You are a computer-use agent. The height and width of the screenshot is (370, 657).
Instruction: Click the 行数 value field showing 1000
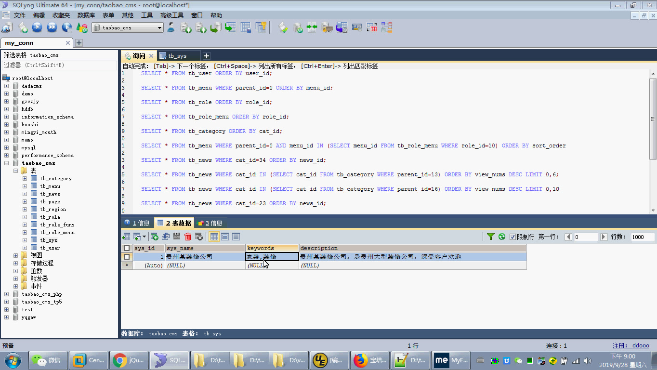(640, 237)
